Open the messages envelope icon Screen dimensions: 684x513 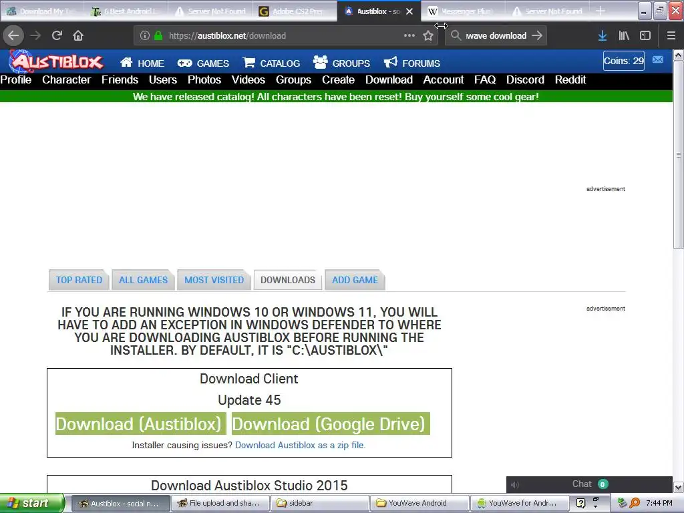tap(658, 59)
